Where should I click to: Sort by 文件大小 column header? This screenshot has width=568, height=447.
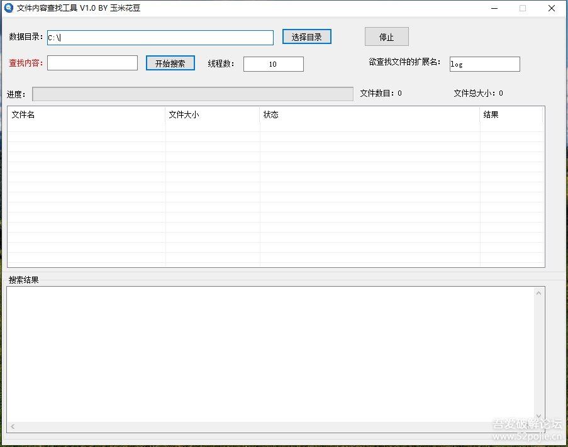[213, 115]
